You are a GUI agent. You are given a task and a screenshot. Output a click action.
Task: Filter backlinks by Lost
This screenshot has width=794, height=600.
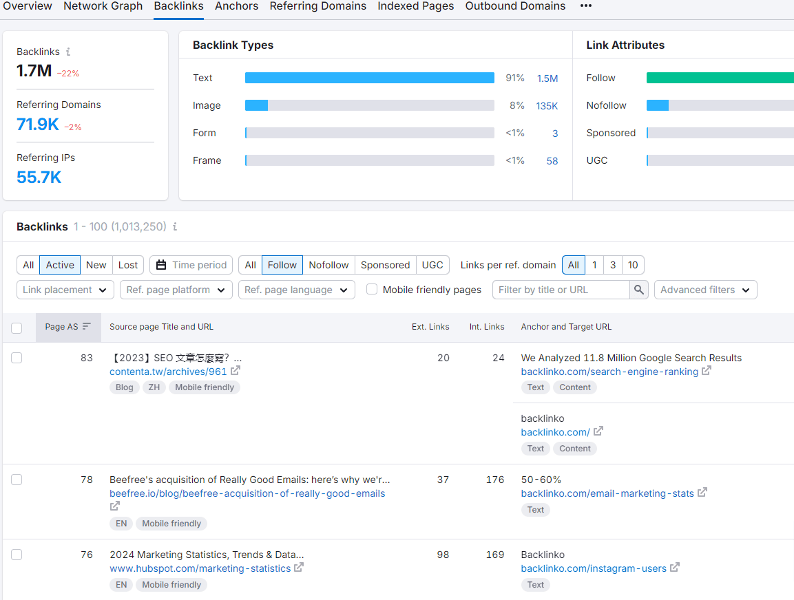tap(127, 265)
